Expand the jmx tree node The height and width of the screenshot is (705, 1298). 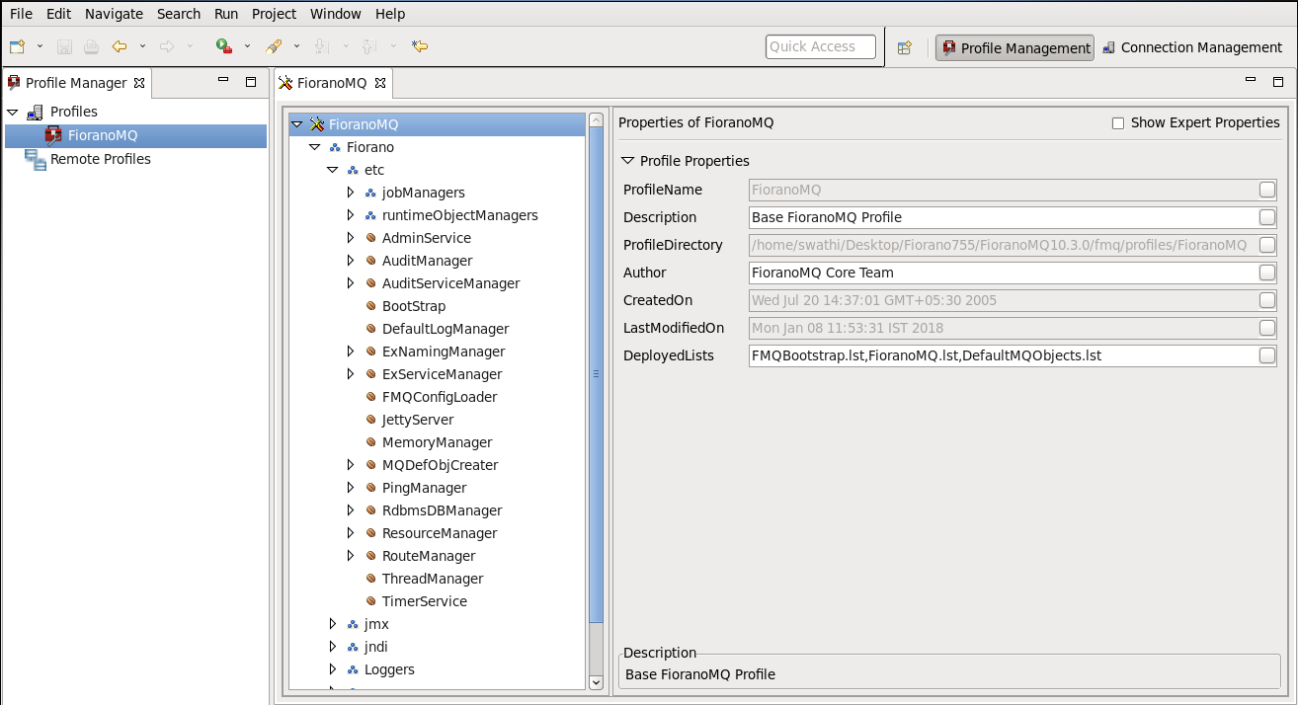click(x=333, y=624)
